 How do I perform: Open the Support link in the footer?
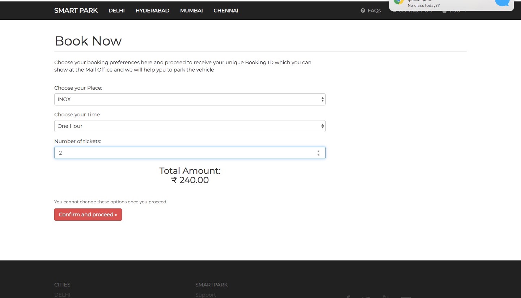pyautogui.click(x=206, y=294)
